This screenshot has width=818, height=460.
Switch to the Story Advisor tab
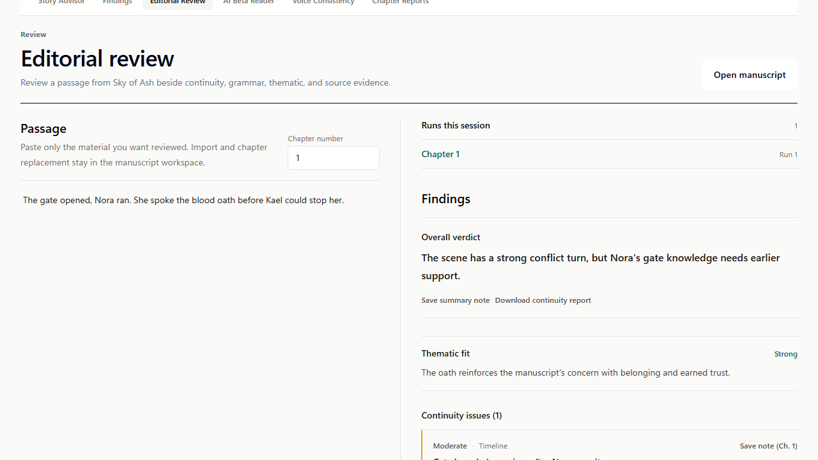click(61, 3)
